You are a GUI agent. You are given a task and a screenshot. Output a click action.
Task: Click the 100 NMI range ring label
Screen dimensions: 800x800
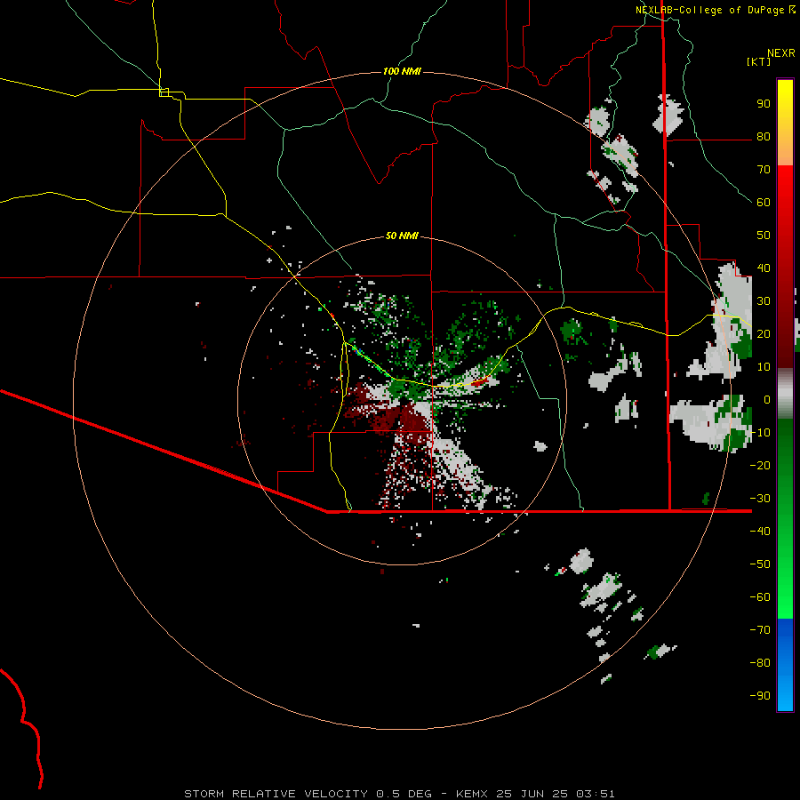tap(402, 71)
